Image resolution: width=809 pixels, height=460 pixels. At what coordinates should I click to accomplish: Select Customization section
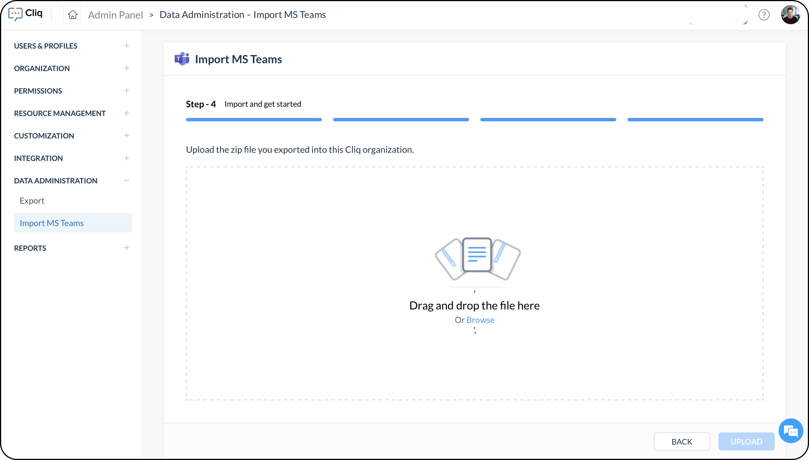[44, 136]
